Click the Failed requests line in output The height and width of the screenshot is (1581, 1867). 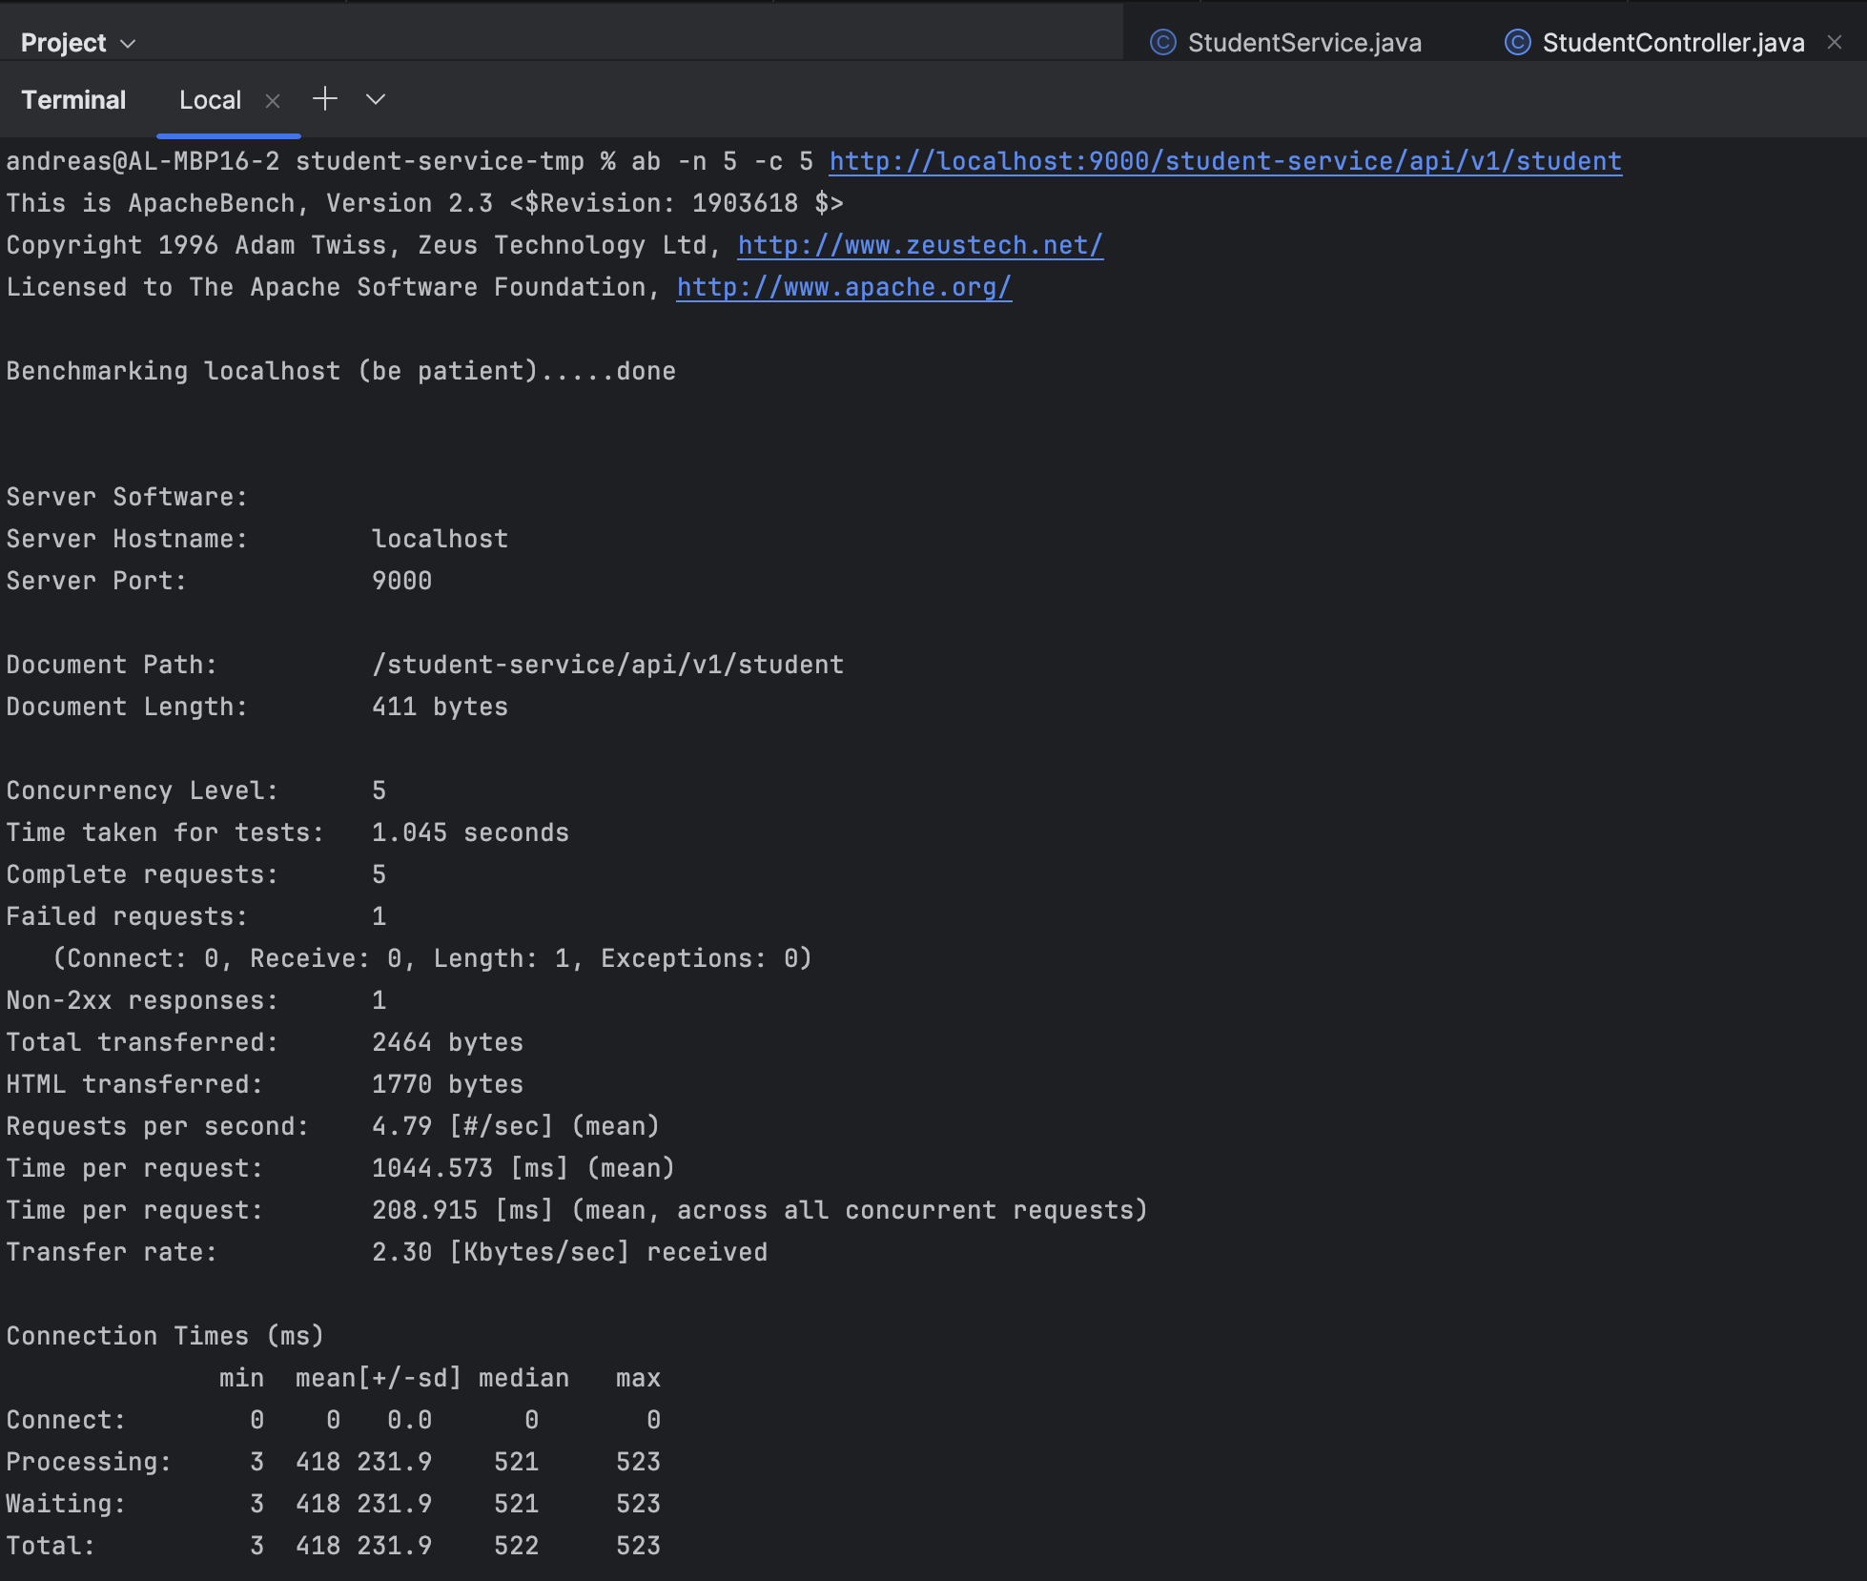(127, 916)
